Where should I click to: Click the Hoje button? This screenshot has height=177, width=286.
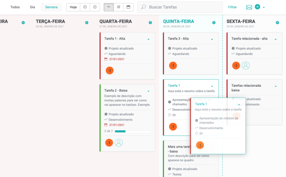click(x=73, y=7)
